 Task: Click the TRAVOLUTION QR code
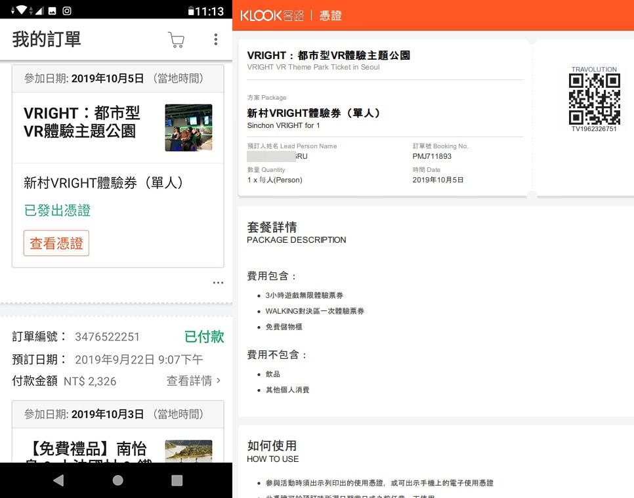(594, 99)
